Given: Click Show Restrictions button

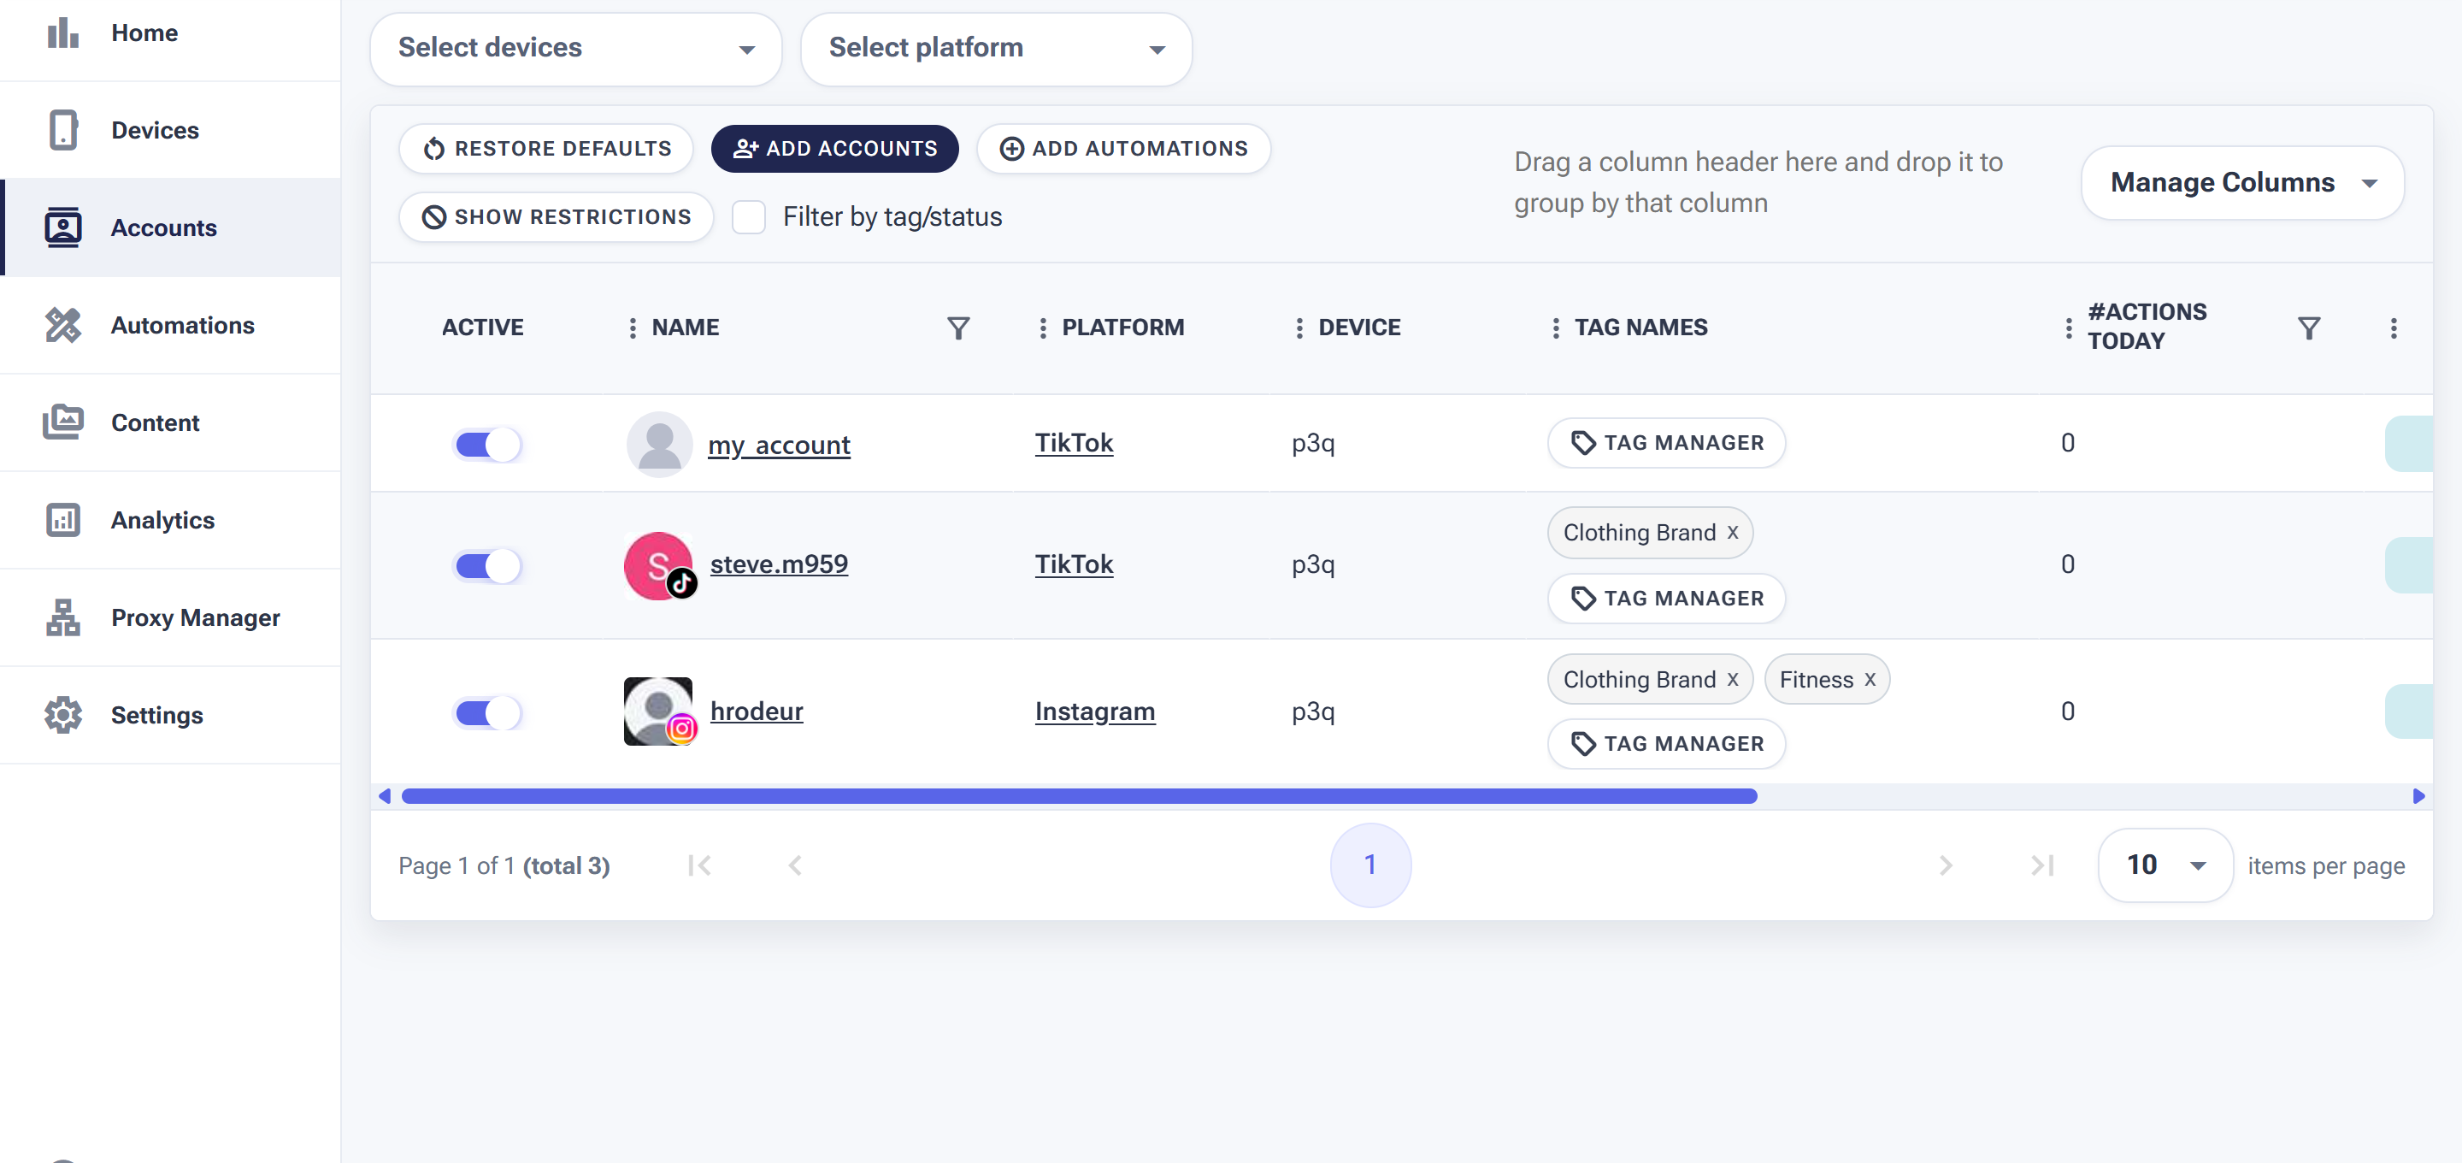Looking at the screenshot, I should tap(557, 217).
